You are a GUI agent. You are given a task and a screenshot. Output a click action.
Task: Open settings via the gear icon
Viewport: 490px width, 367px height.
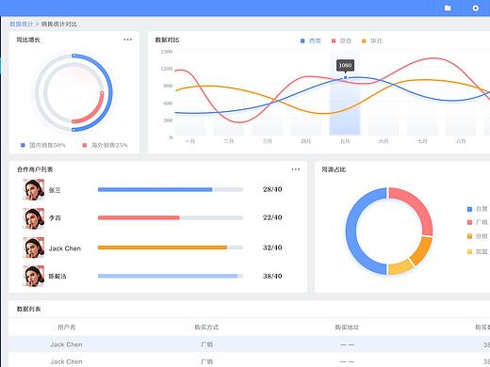pos(476,8)
